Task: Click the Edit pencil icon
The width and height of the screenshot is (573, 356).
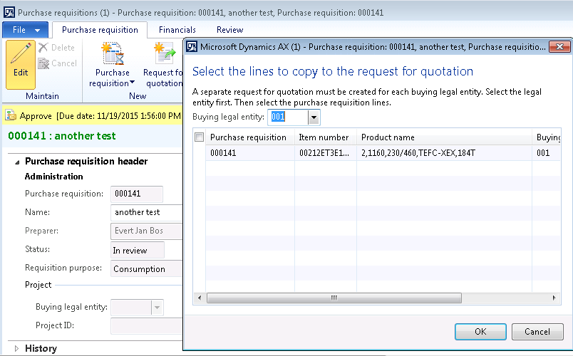Action: [21, 54]
